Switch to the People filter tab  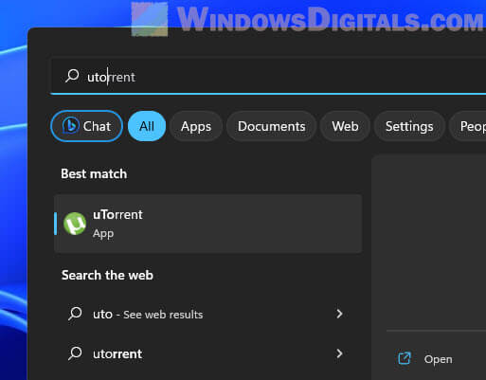[x=468, y=126]
